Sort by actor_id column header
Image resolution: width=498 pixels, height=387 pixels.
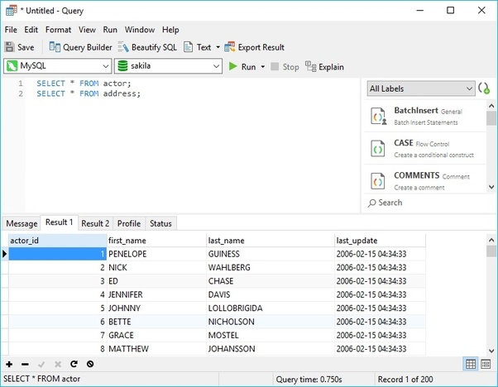coord(57,241)
